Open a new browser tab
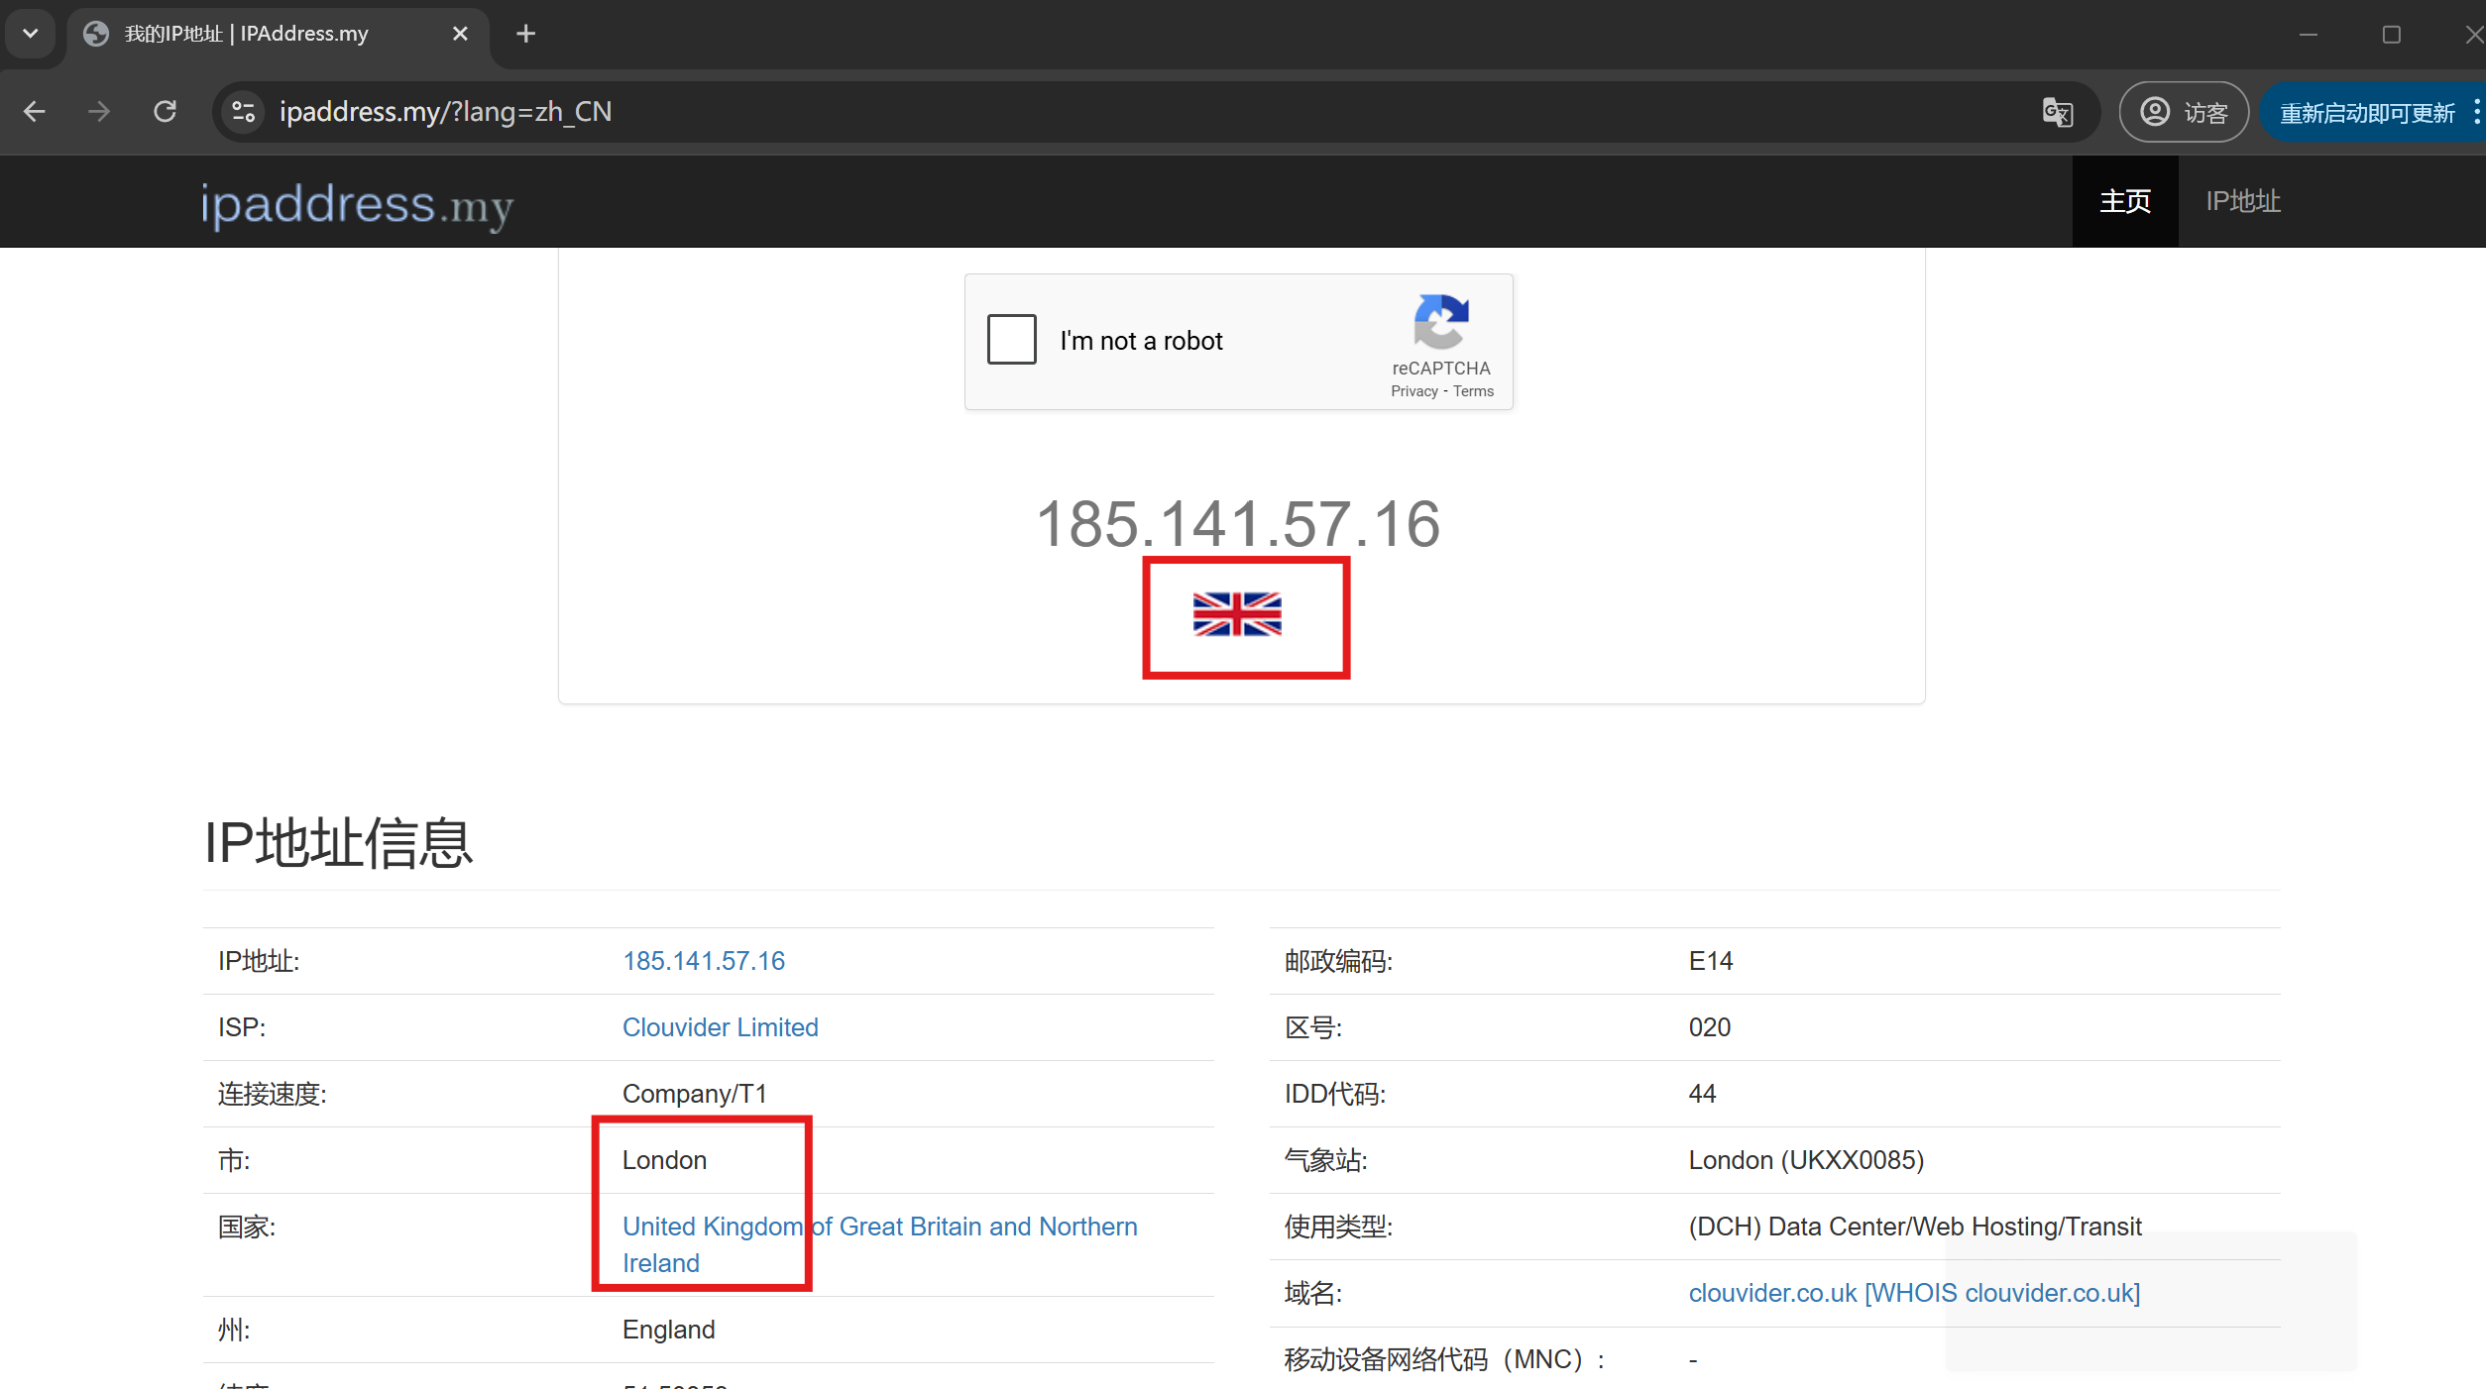Viewport: 2486px width, 1389px height. coord(525,34)
